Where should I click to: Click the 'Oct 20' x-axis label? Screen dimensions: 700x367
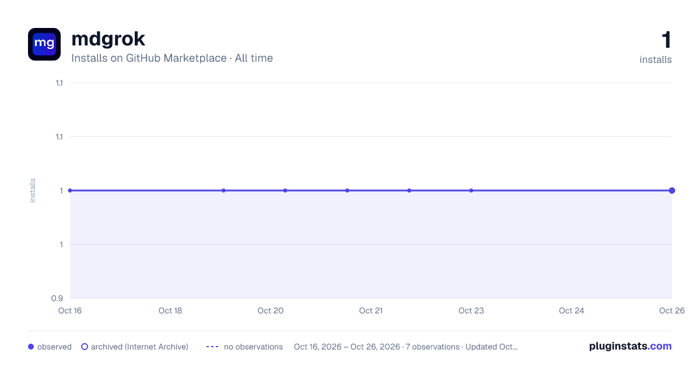pos(271,310)
